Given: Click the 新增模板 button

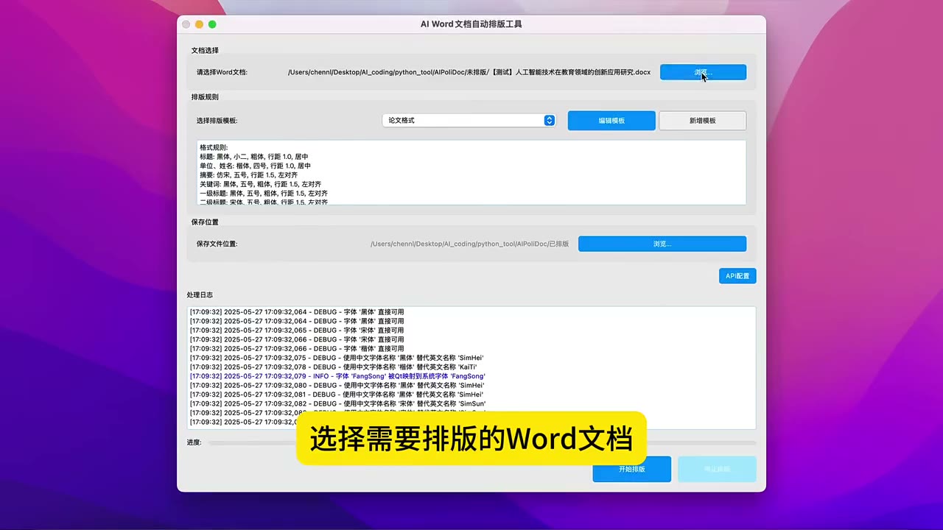Looking at the screenshot, I should [702, 121].
